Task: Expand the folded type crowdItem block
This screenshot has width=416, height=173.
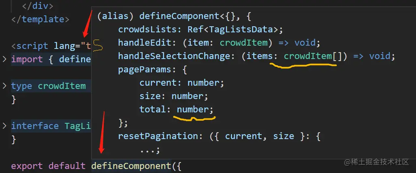Action: point(4,86)
